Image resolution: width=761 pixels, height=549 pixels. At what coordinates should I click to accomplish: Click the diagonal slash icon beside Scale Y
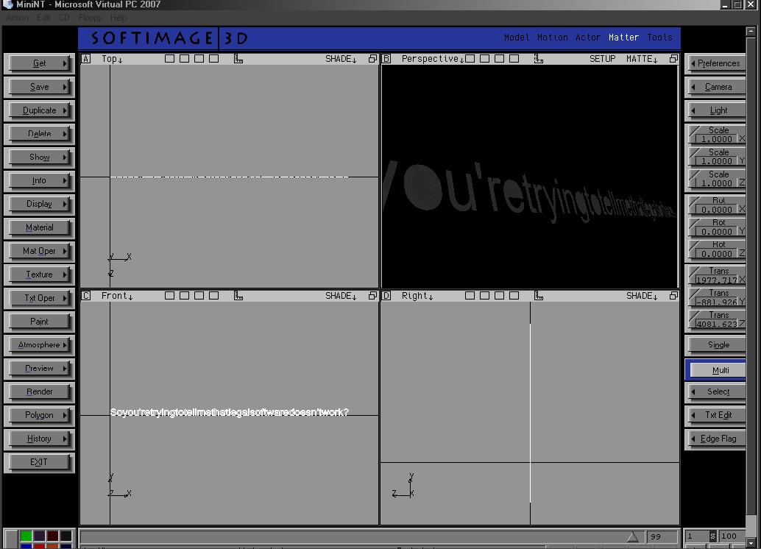click(x=695, y=153)
